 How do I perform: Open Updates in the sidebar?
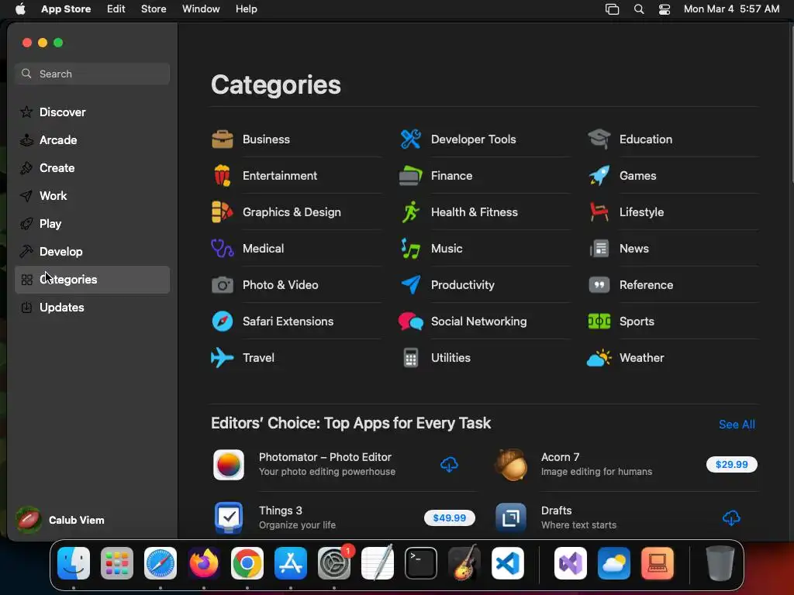tap(92, 308)
